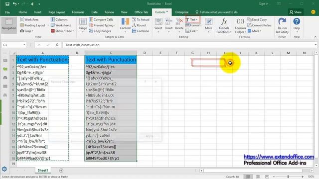The height and width of the screenshot is (179, 319).
Task: Switch to the Home tab
Action: (x=23, y=12)
